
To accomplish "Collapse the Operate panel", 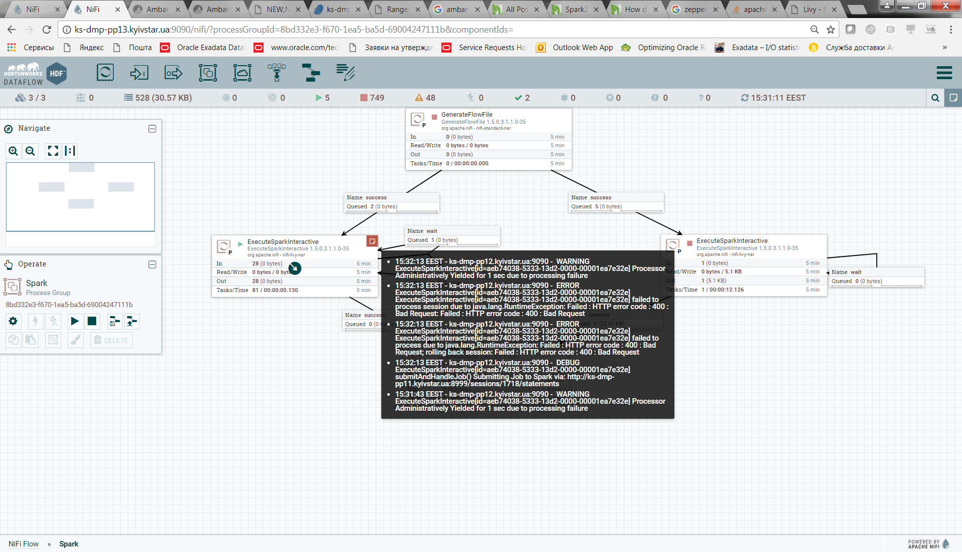I will pyautogui.click(x=152, y=264).
